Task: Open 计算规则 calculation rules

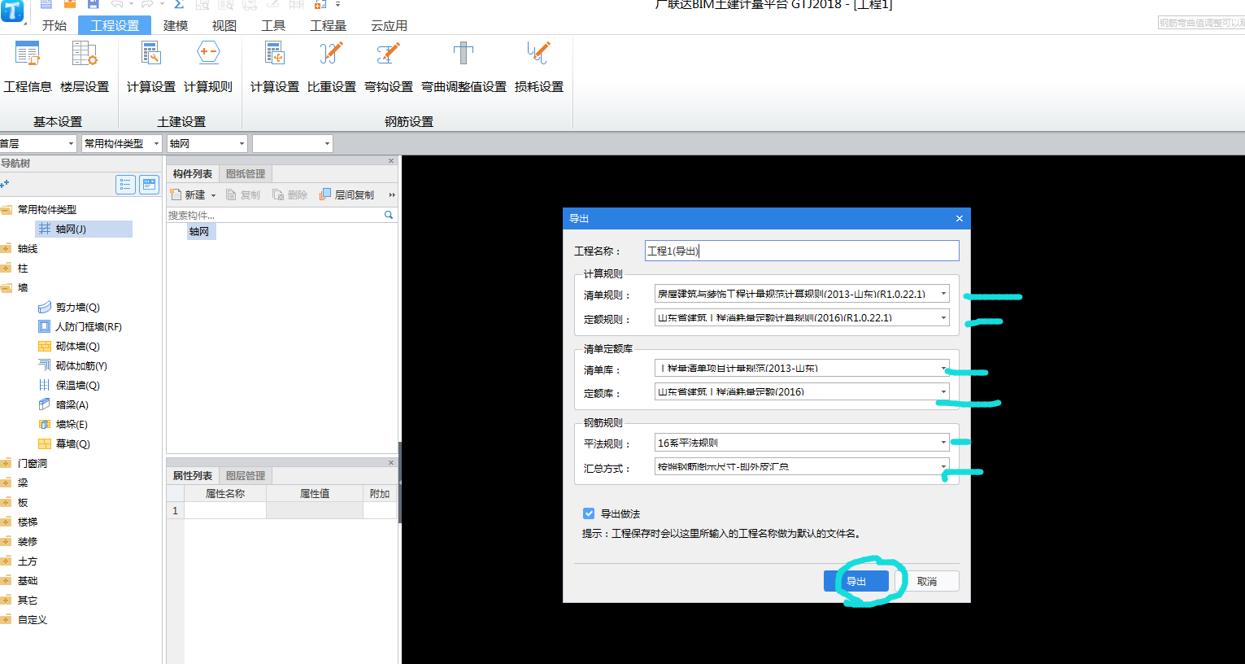Action: [x=208, y=67]
